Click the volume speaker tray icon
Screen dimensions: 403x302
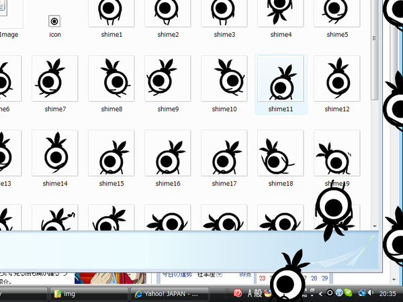(370, 293)
